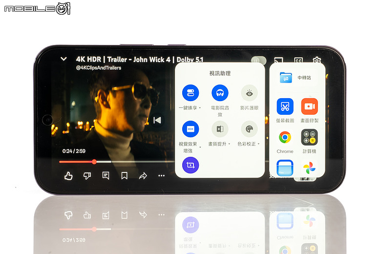Share the video with the arrow icon
Image resolution: width=381 pixels, height=254 pixels.
[x=143, y=175]
